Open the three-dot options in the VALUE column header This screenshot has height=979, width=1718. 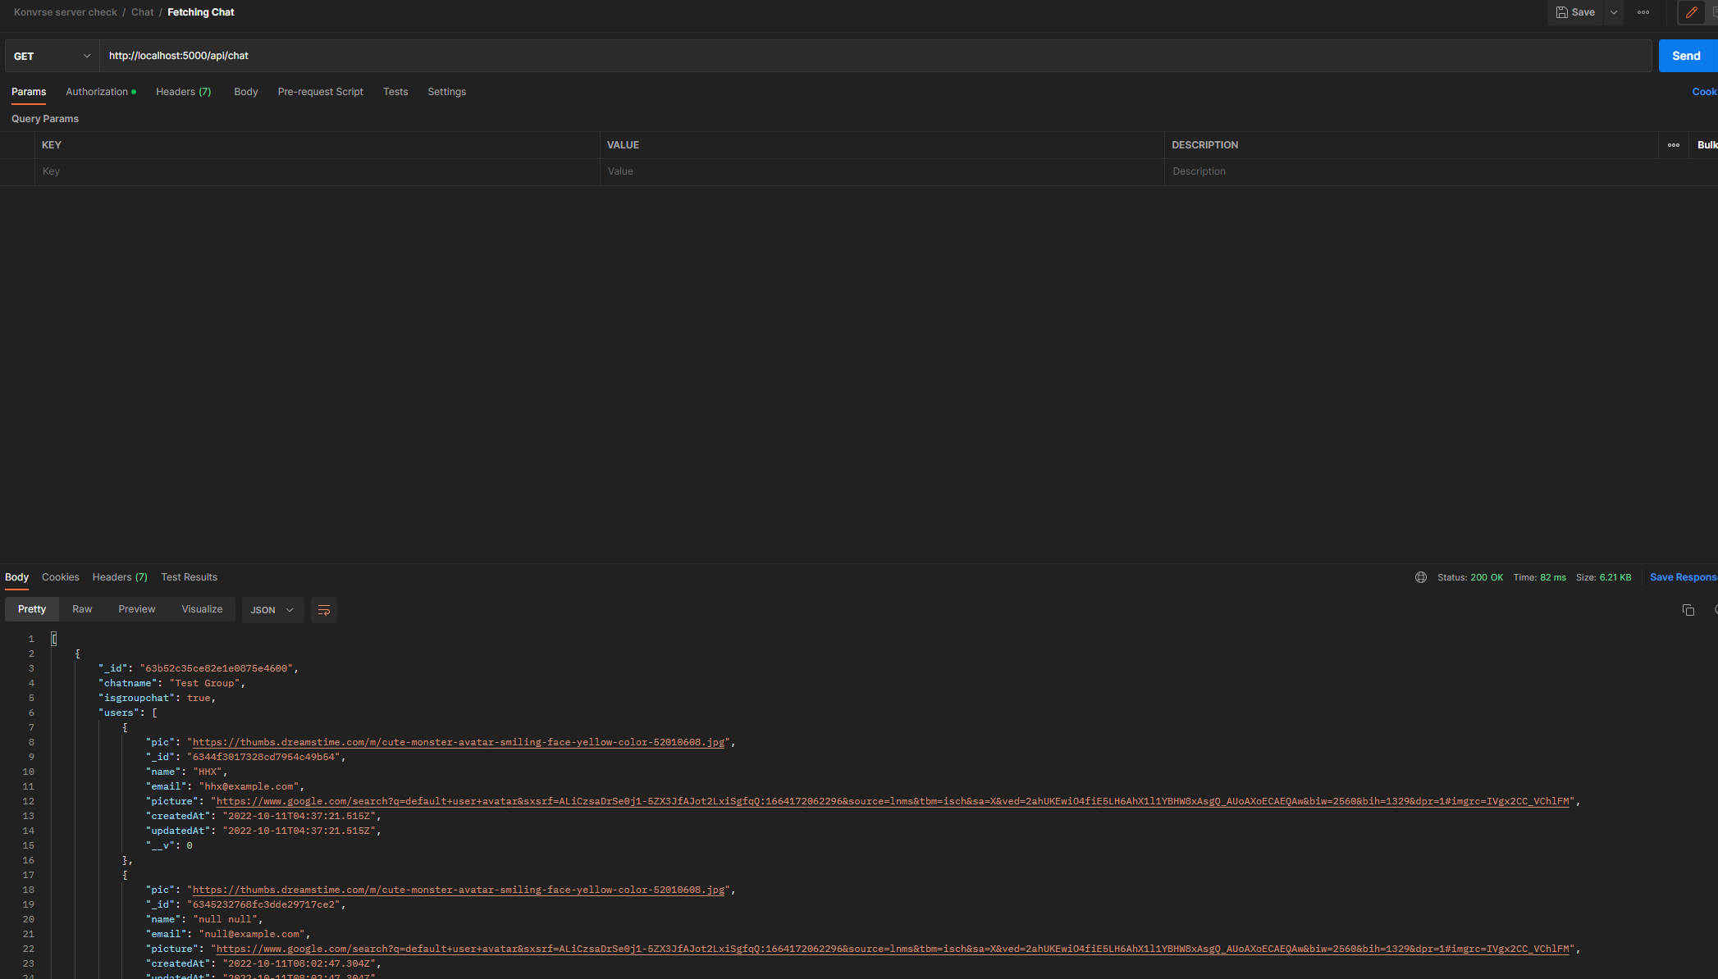click(x=1674, y=144)
